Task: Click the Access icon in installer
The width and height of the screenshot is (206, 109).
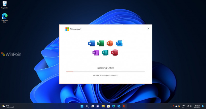Action: (x=114, y=52)
